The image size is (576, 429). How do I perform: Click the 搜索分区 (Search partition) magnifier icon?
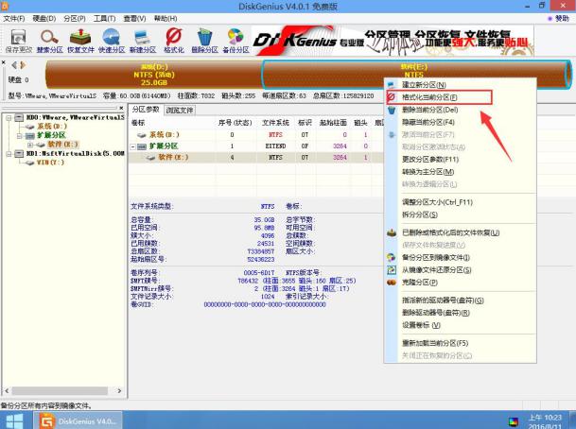click(x=49, y=41)
